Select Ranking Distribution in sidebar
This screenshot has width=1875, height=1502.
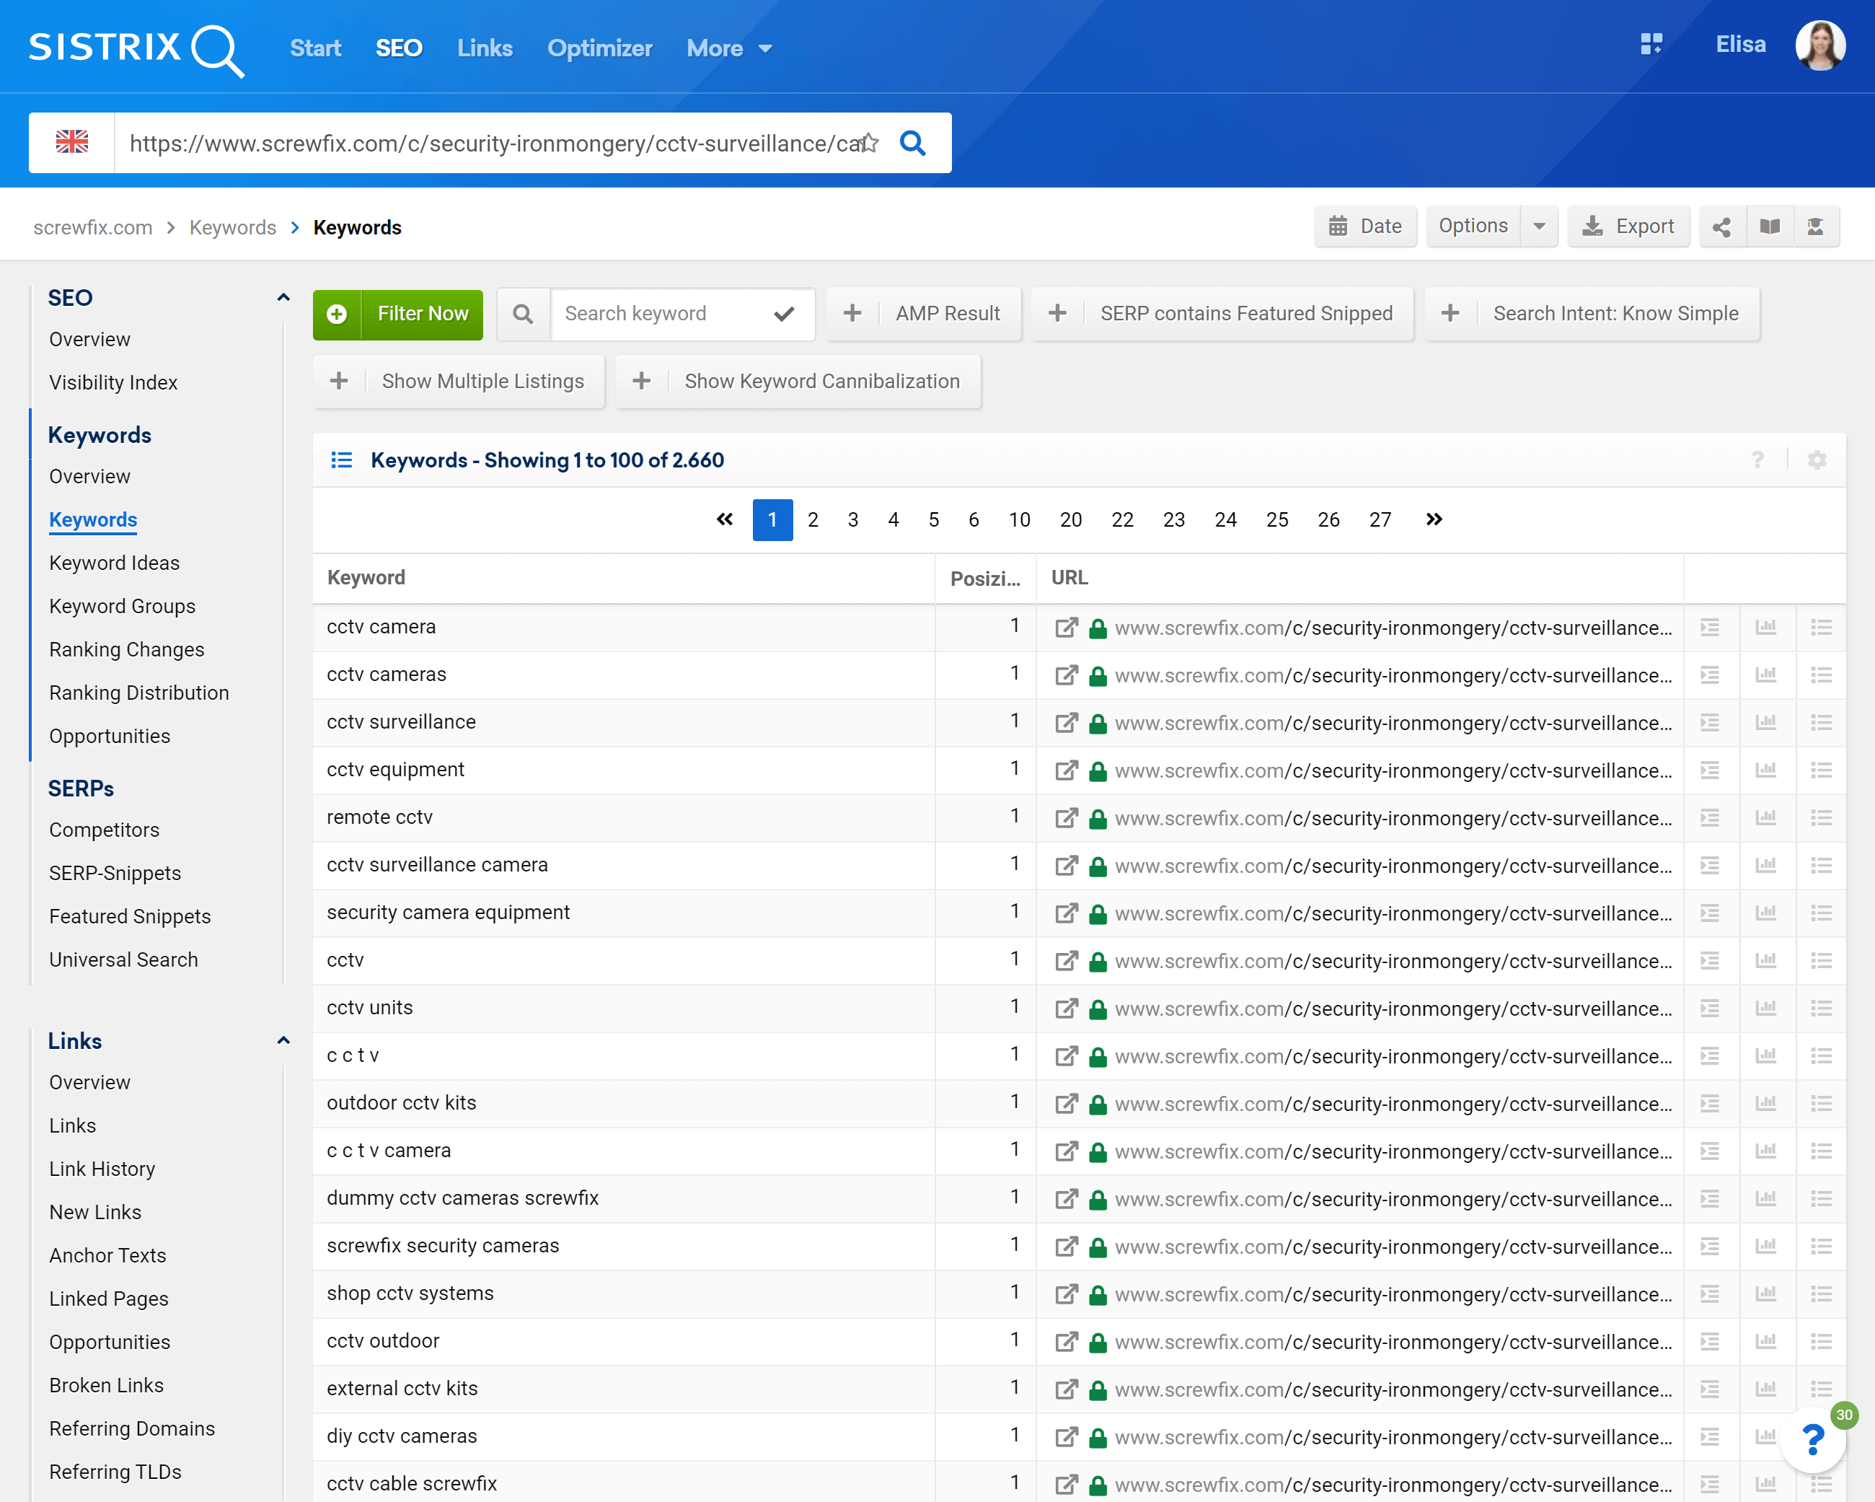139,693
